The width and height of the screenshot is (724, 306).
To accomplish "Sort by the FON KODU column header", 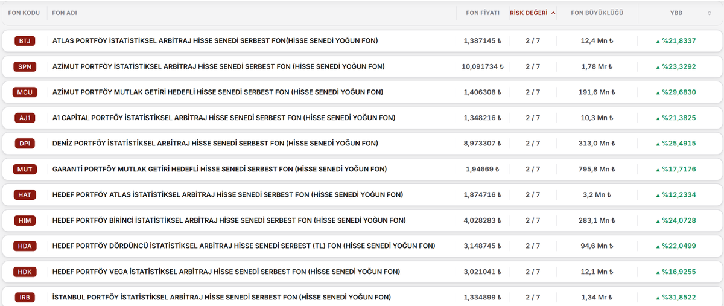I will pos(24,13).
